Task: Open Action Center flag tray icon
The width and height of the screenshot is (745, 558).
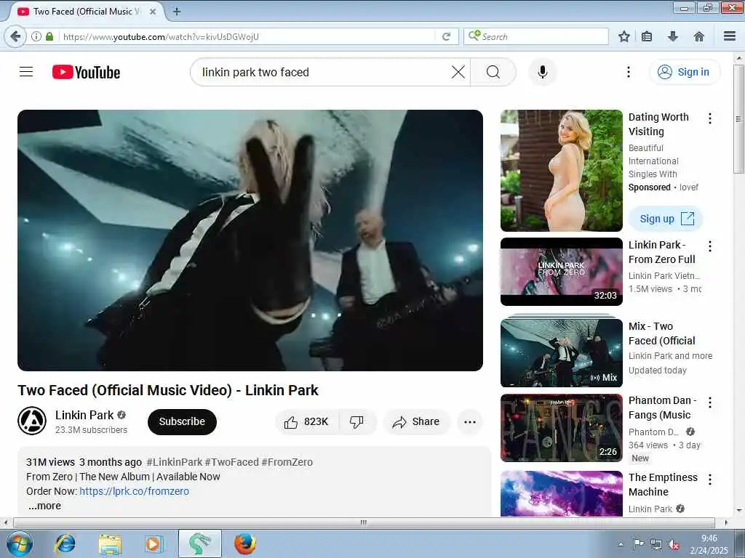Action: pos(638,545)
